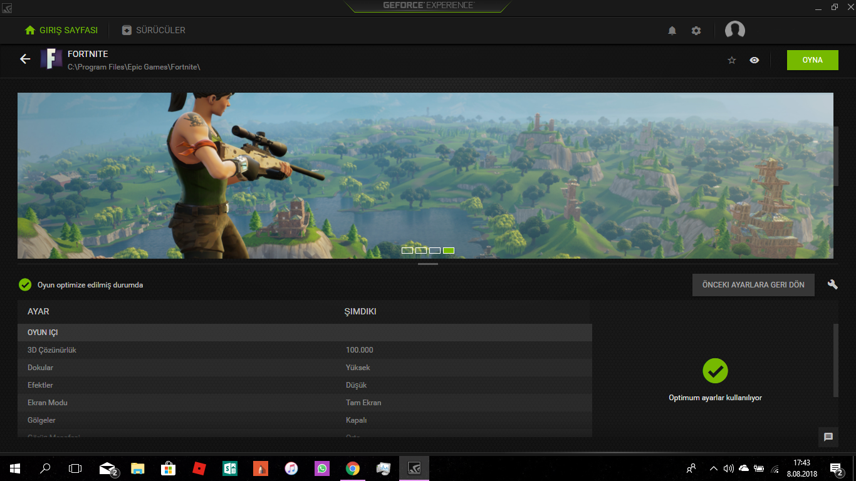856x481 pixels.
Task: Open the settings gear in the top bar
Action: pyautogui.click(x=696, y=30)
